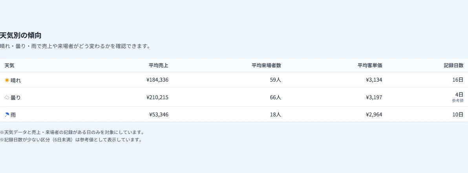
Task: Click the ¥184,336 average sales value
Action: [157, 80]
